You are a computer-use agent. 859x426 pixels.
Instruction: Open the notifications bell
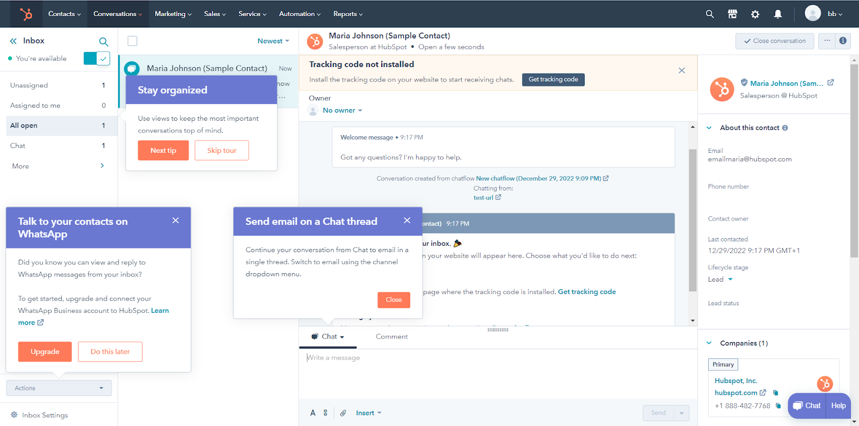778,14
